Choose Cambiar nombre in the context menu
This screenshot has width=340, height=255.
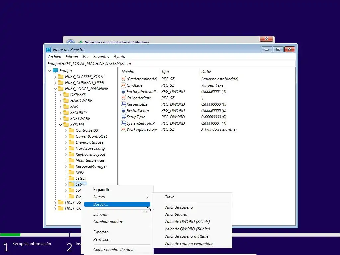[117, 222]
